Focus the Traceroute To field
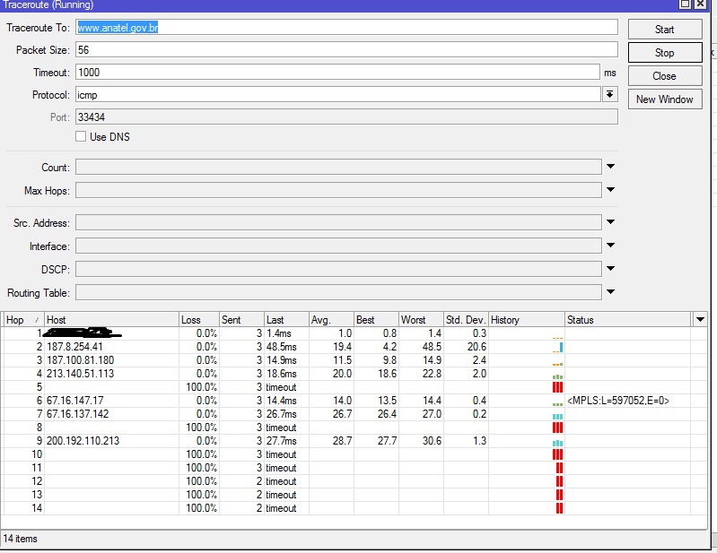Image resolution: width=717 pixels, height=553 pixels. pyautogui.click(x=346, y=28)
